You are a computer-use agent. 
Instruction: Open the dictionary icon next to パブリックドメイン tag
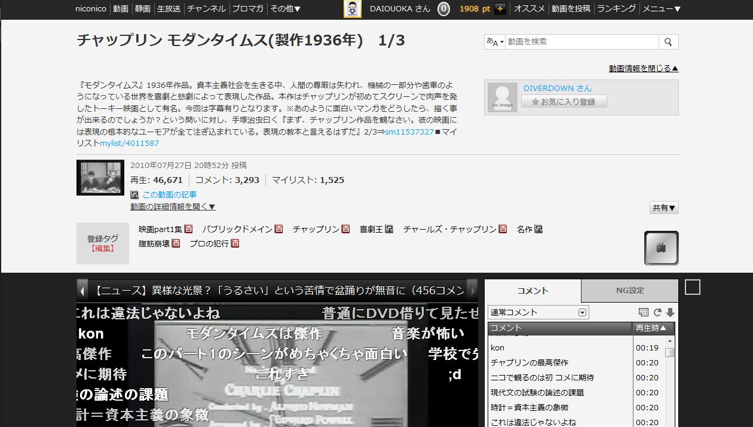pyautogui.click(x=278, y=229)
